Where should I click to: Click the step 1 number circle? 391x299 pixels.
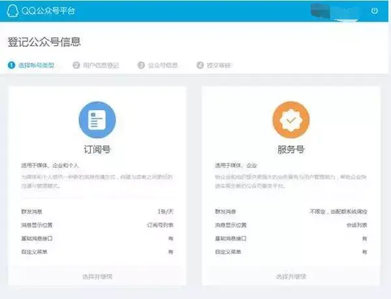[12, 65]
